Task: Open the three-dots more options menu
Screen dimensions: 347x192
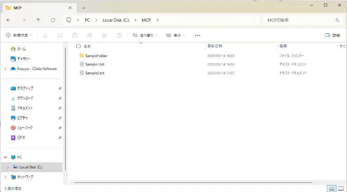Action: pyautogui.click(x=198, y=36)
